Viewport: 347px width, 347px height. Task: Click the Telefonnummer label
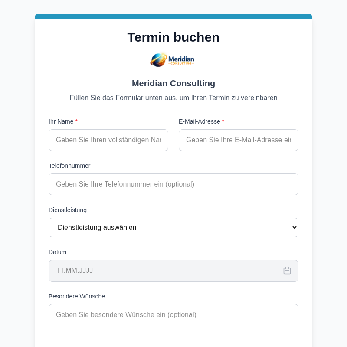point(69,166)
